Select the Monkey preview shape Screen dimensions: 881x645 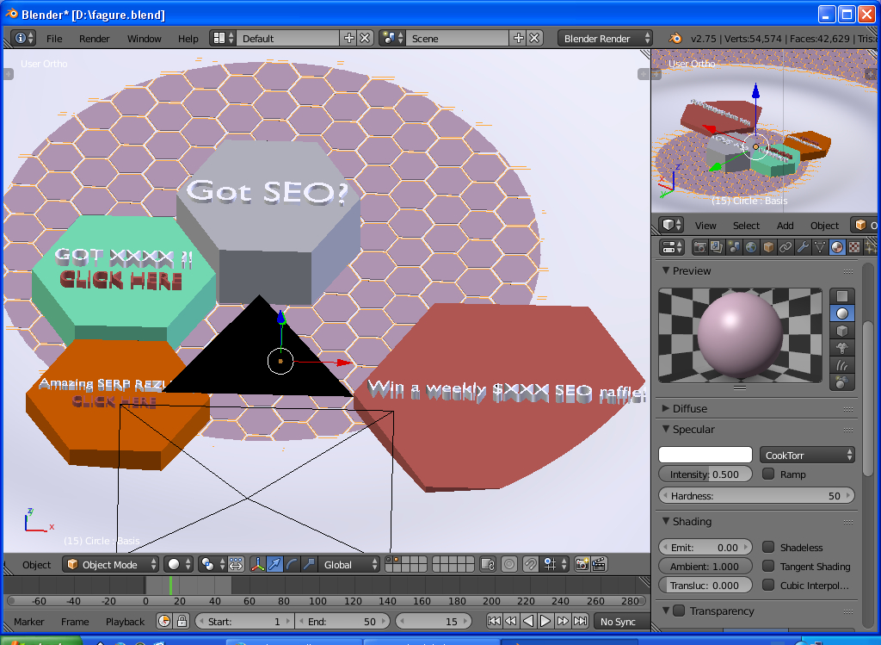point(842,349)
